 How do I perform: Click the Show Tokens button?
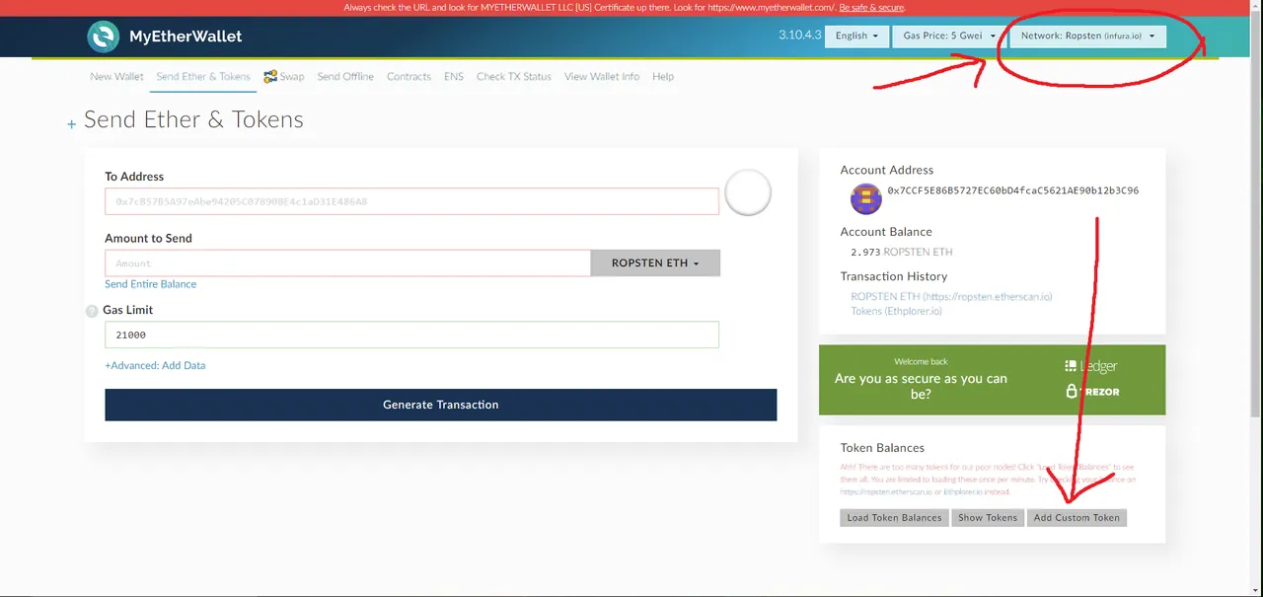[988, 517]
